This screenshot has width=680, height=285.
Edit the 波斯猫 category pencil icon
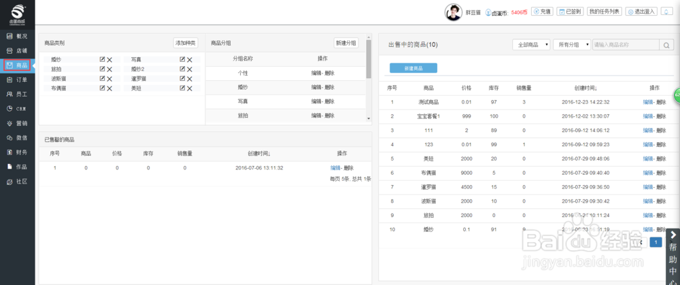pos(103,78)
